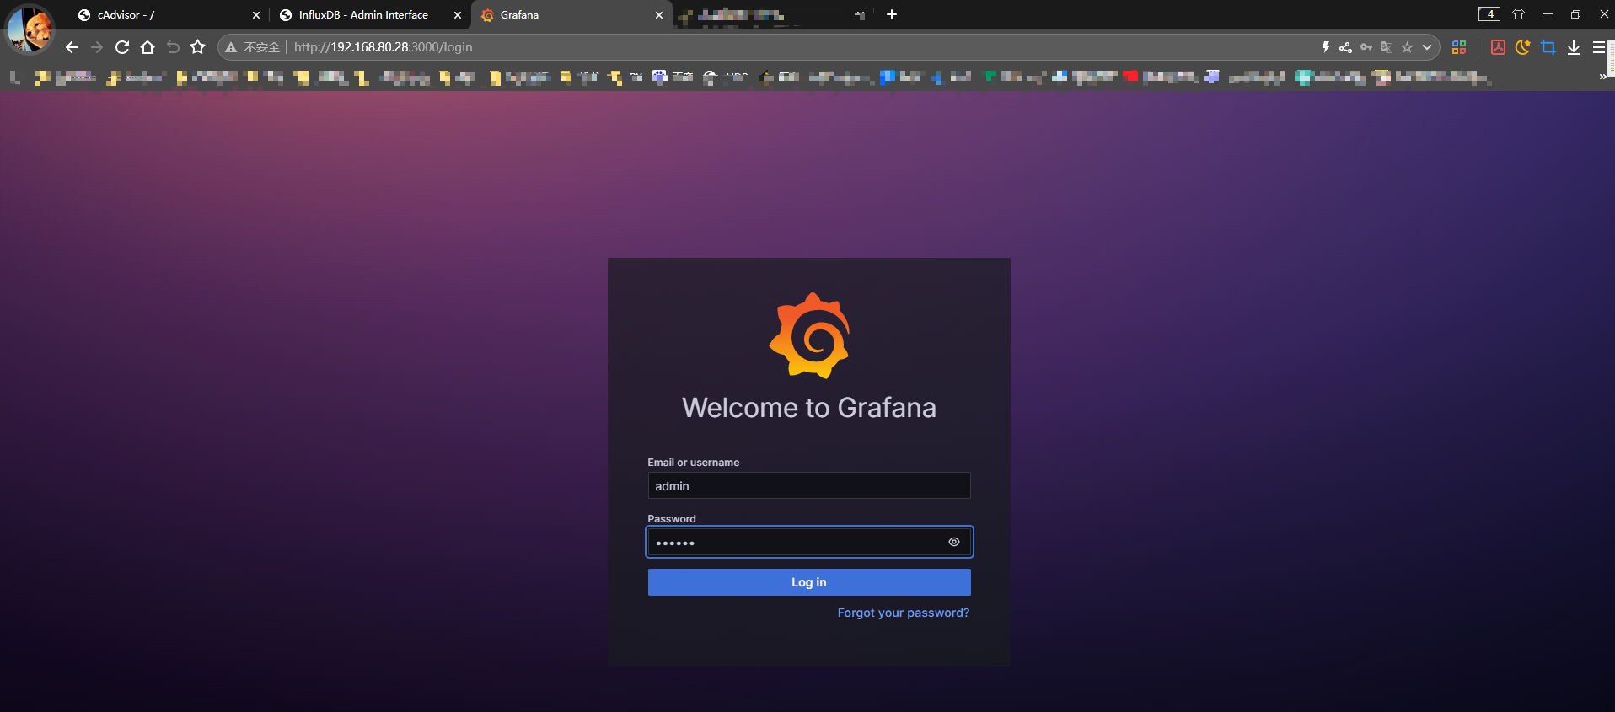Image resolution: width=1615 pixels, height=712 pixels.
Task: Open a new tab with plus button
Action: coord(892,14)
